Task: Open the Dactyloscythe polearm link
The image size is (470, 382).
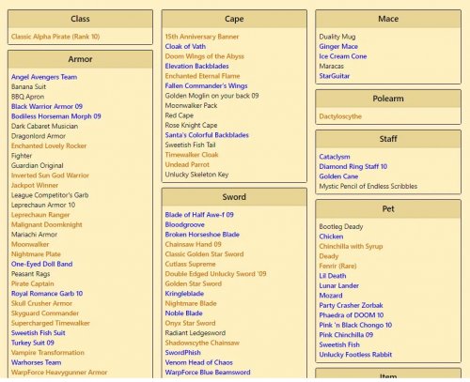Action: [x=340, y=116]
